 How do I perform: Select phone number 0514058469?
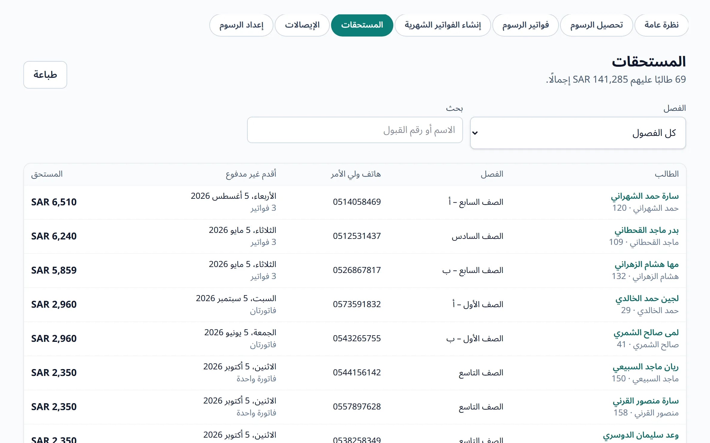coord(357,202)
